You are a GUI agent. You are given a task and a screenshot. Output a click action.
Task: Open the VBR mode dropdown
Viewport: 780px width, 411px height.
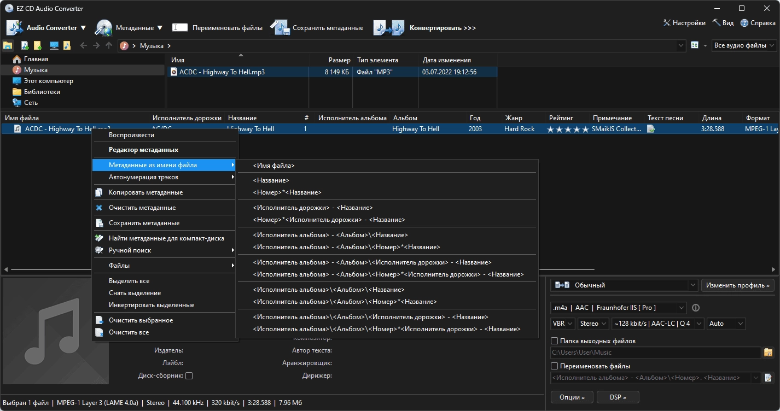coord(562,324)
